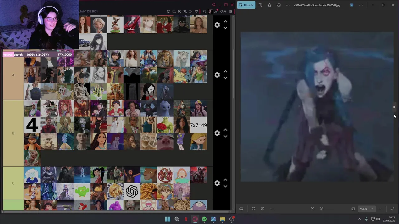
Task: Move tier C row down
Action: (x=225, y=186)
